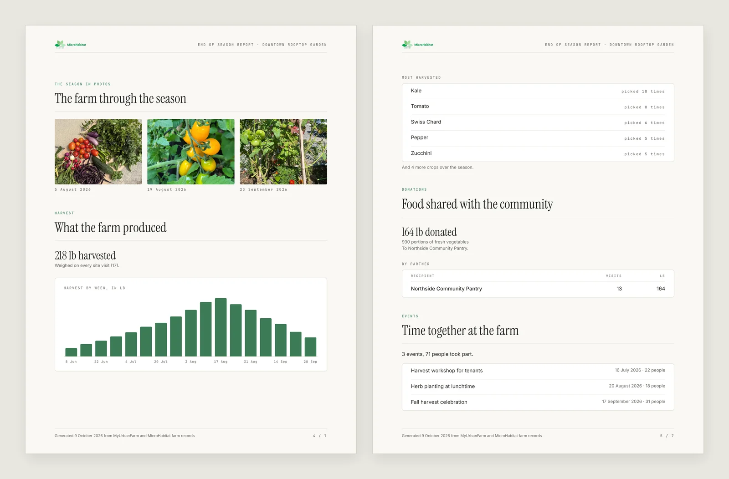Click '17 September 2026 · 31 people' detail
The image size is (729, 479).
(633, 402)
